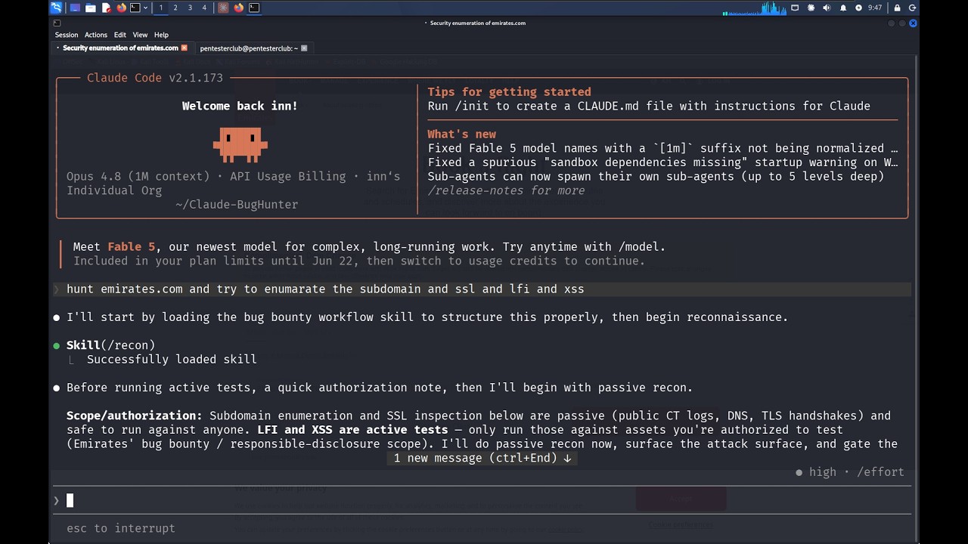The height and width of the screenshot is (544, 968).
Task: Switch to workspace 2
Action: click(175, 8)
